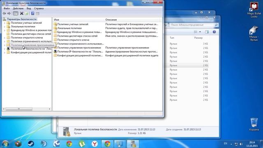
Task: Click the round blue help icon in Explorer
Action: pos(214,32)
